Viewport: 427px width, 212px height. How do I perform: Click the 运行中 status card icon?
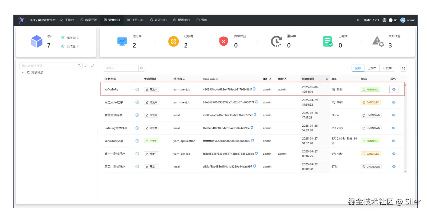point(122,41)
